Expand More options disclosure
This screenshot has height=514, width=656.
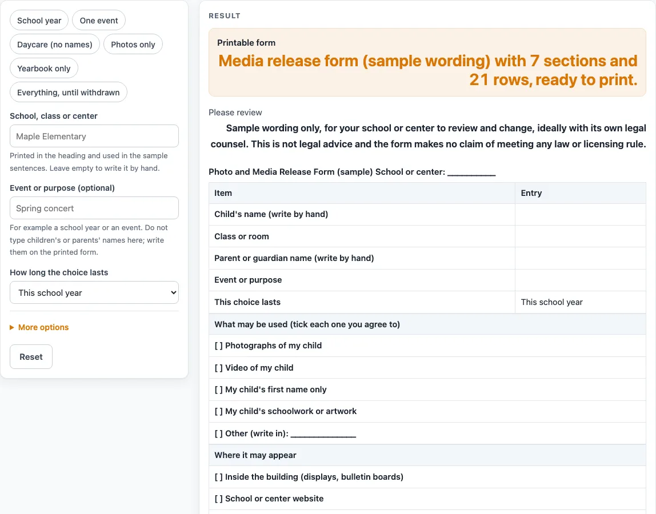[x=39, y=327]
